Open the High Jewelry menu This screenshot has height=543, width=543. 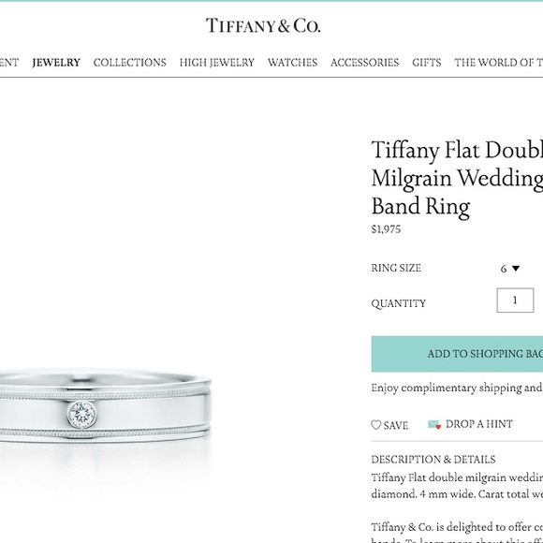pos(217,63)
